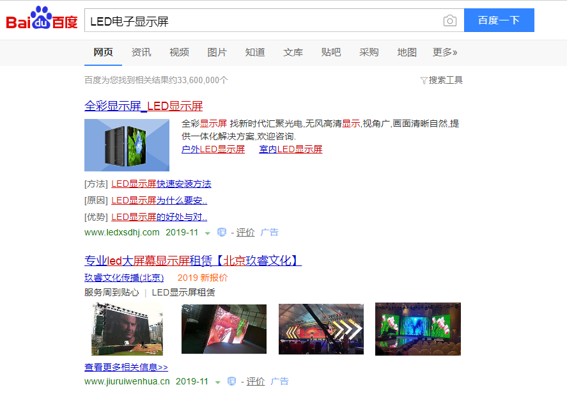Click the 百度一下 search button

click(x=499, y=20)
